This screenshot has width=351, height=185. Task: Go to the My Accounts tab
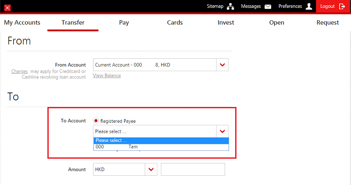pos(22,22)
